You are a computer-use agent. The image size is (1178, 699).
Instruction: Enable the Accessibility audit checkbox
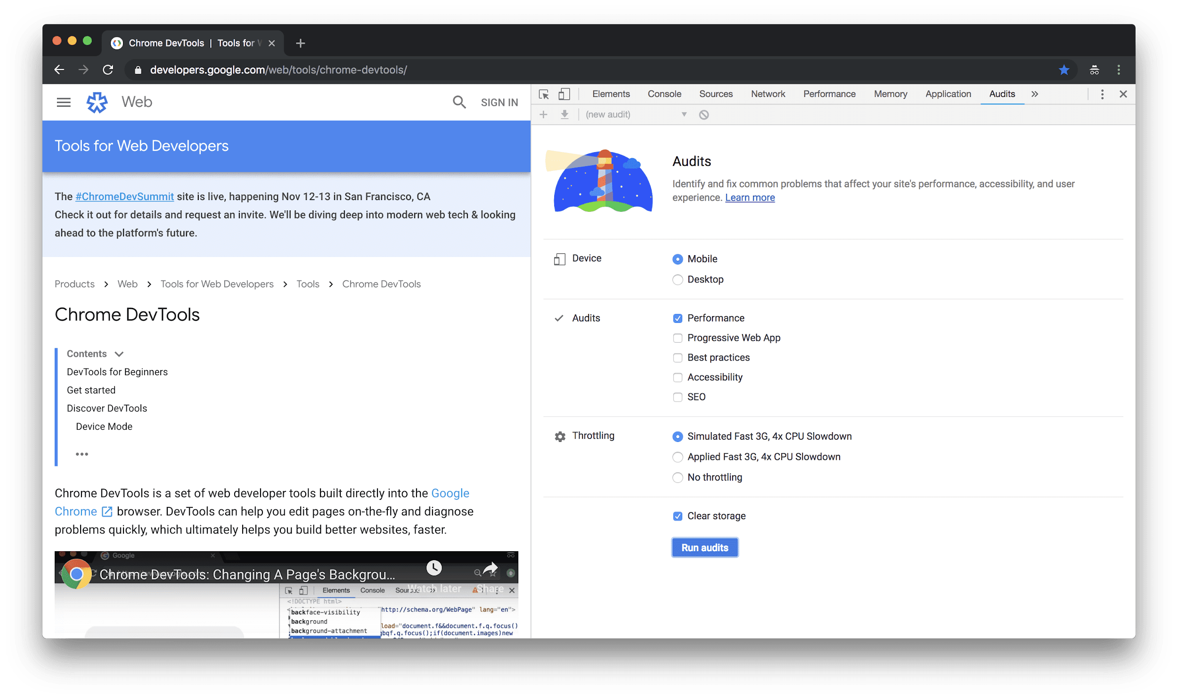click(677, 377)
